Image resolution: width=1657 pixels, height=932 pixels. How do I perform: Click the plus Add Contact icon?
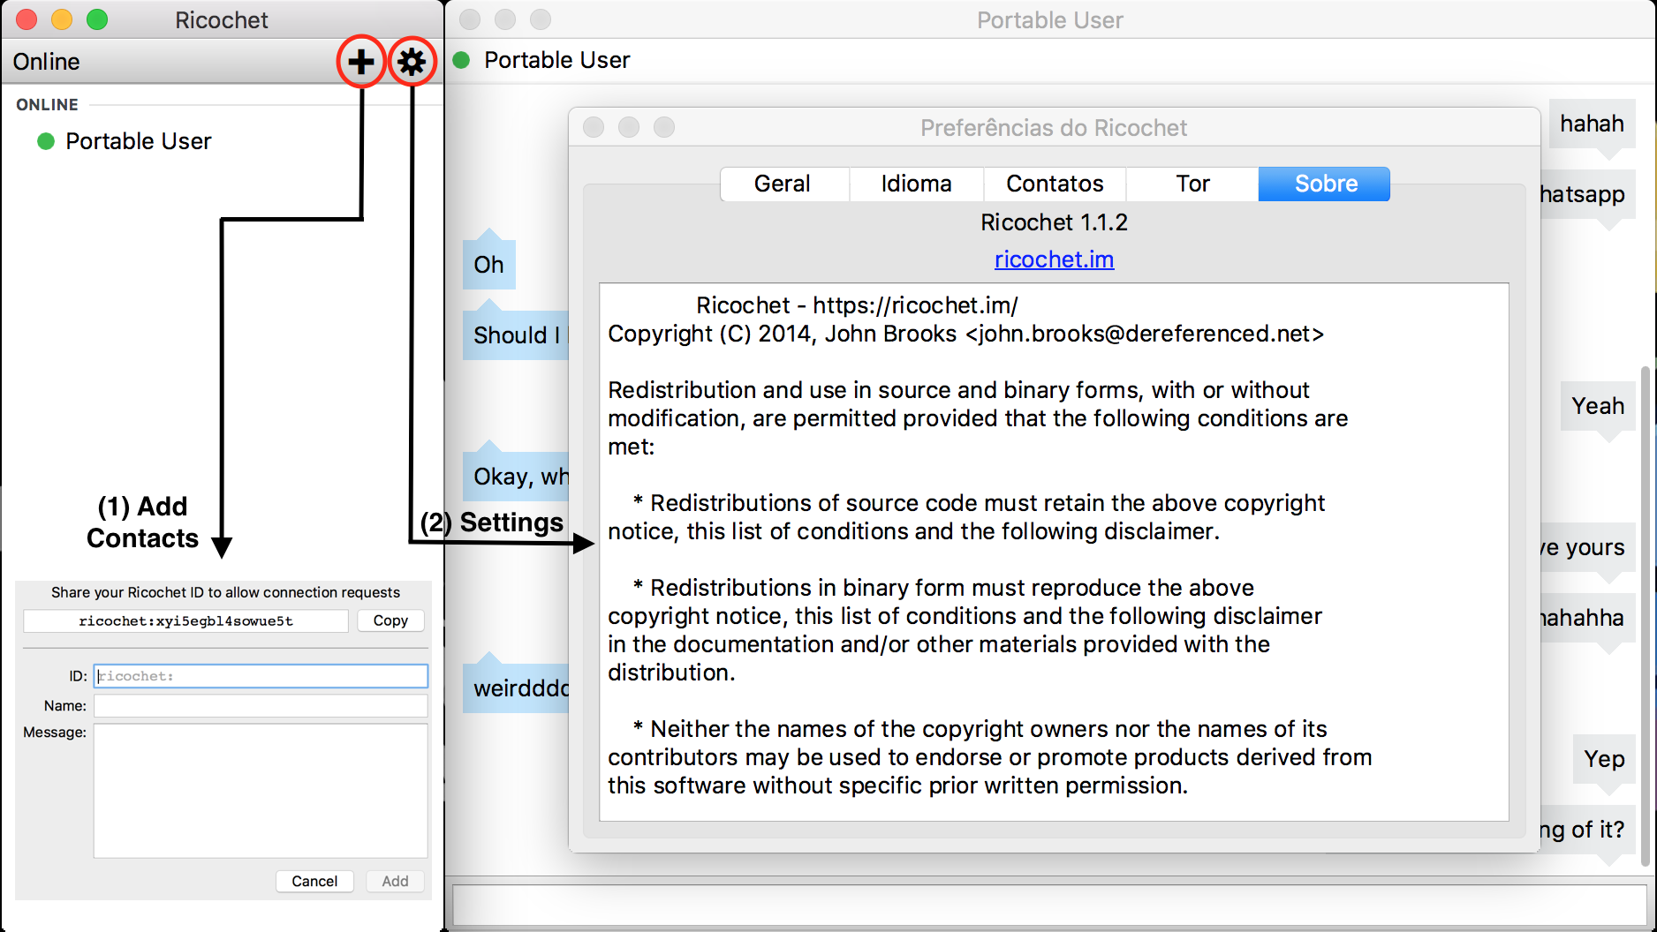click(360, 62)
